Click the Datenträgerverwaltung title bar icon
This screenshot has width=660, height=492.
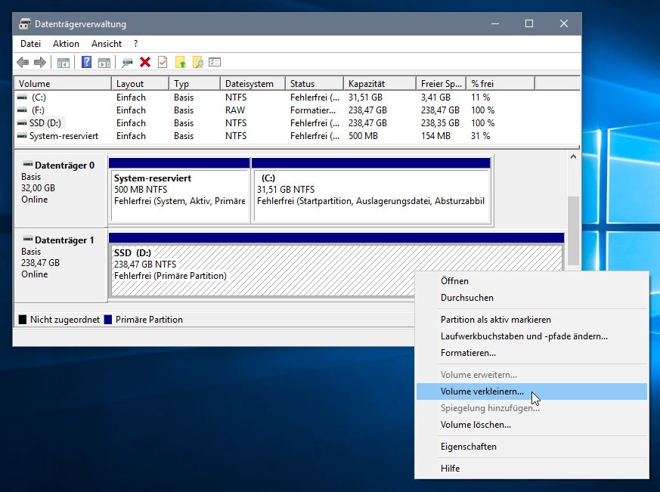[25, 24]
